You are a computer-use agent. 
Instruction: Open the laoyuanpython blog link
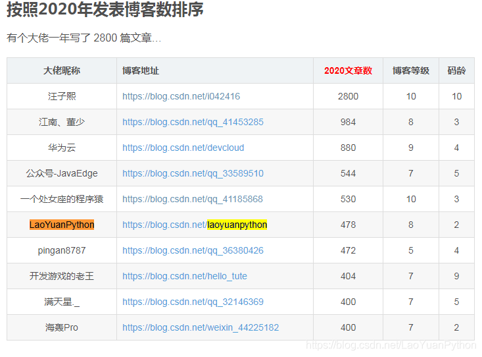pyautogui.click(x=195, y=225)
